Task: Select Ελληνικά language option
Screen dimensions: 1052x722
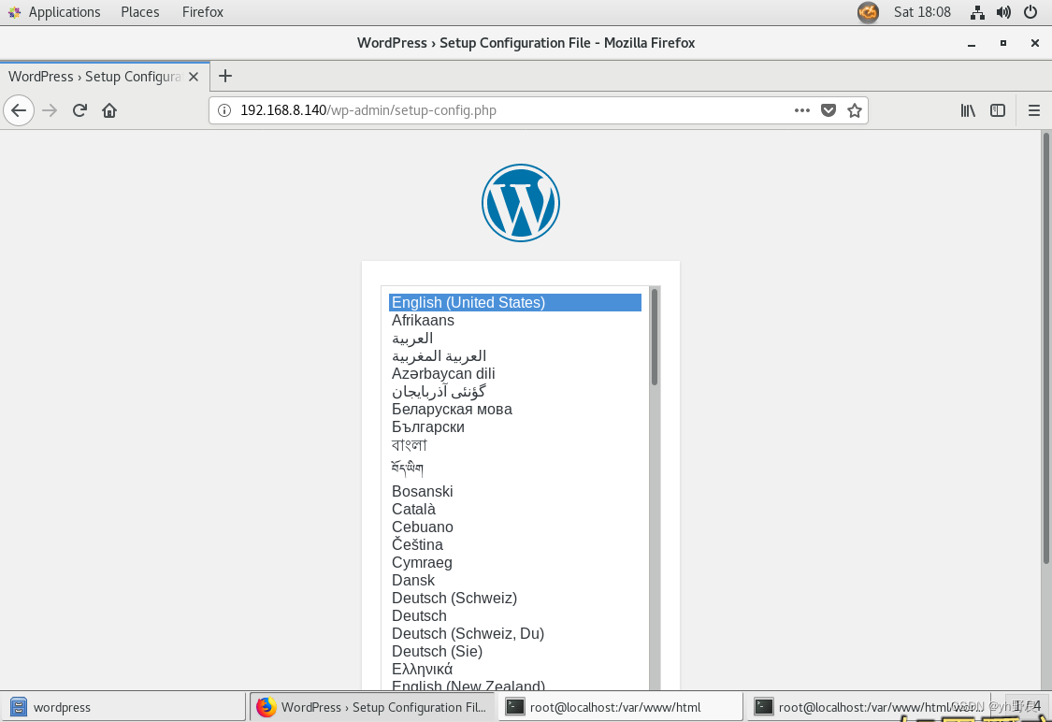Action: coord(514,669)
